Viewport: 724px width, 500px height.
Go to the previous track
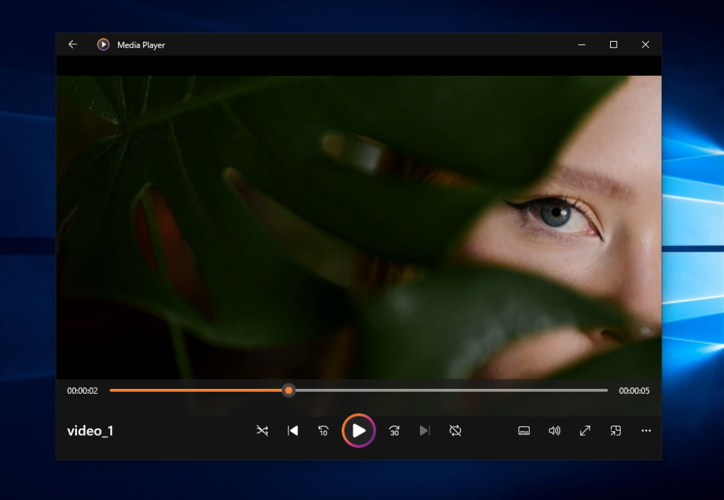pos(293,431)
